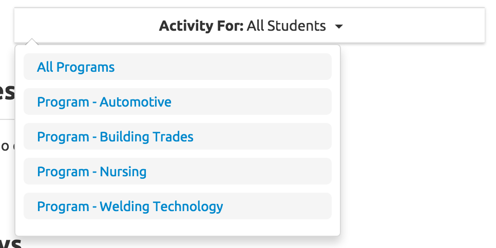This screenshot has width=496, height=248.
Task: Select All Programs from the list
Action: pyautogui.click(x=76, y=67)
